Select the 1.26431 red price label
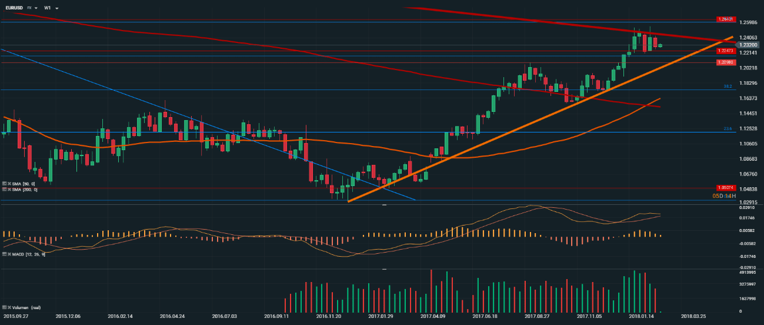This screenshot has height=325, width=764. (x=725, y=19)
